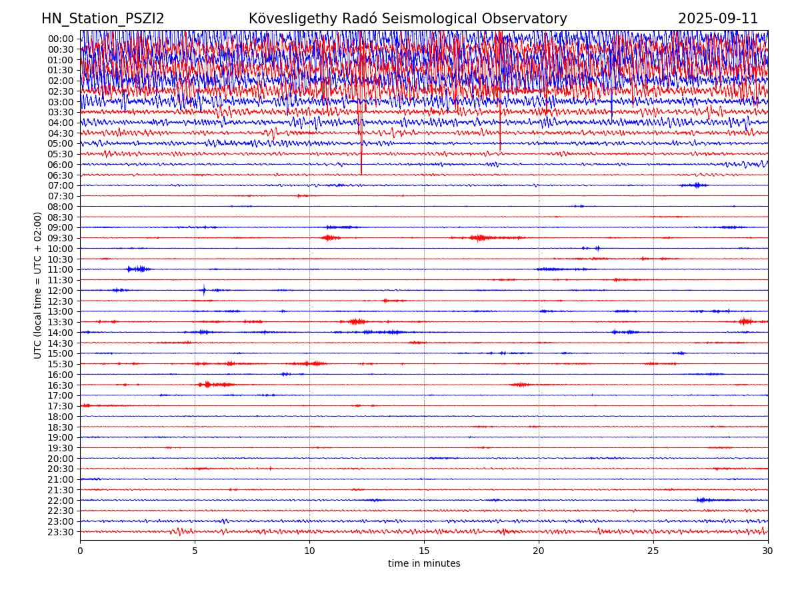This screenshot has width=800, height=600.
Task: Click the 01:00 time row label
Action: click(x=61, y=60)
